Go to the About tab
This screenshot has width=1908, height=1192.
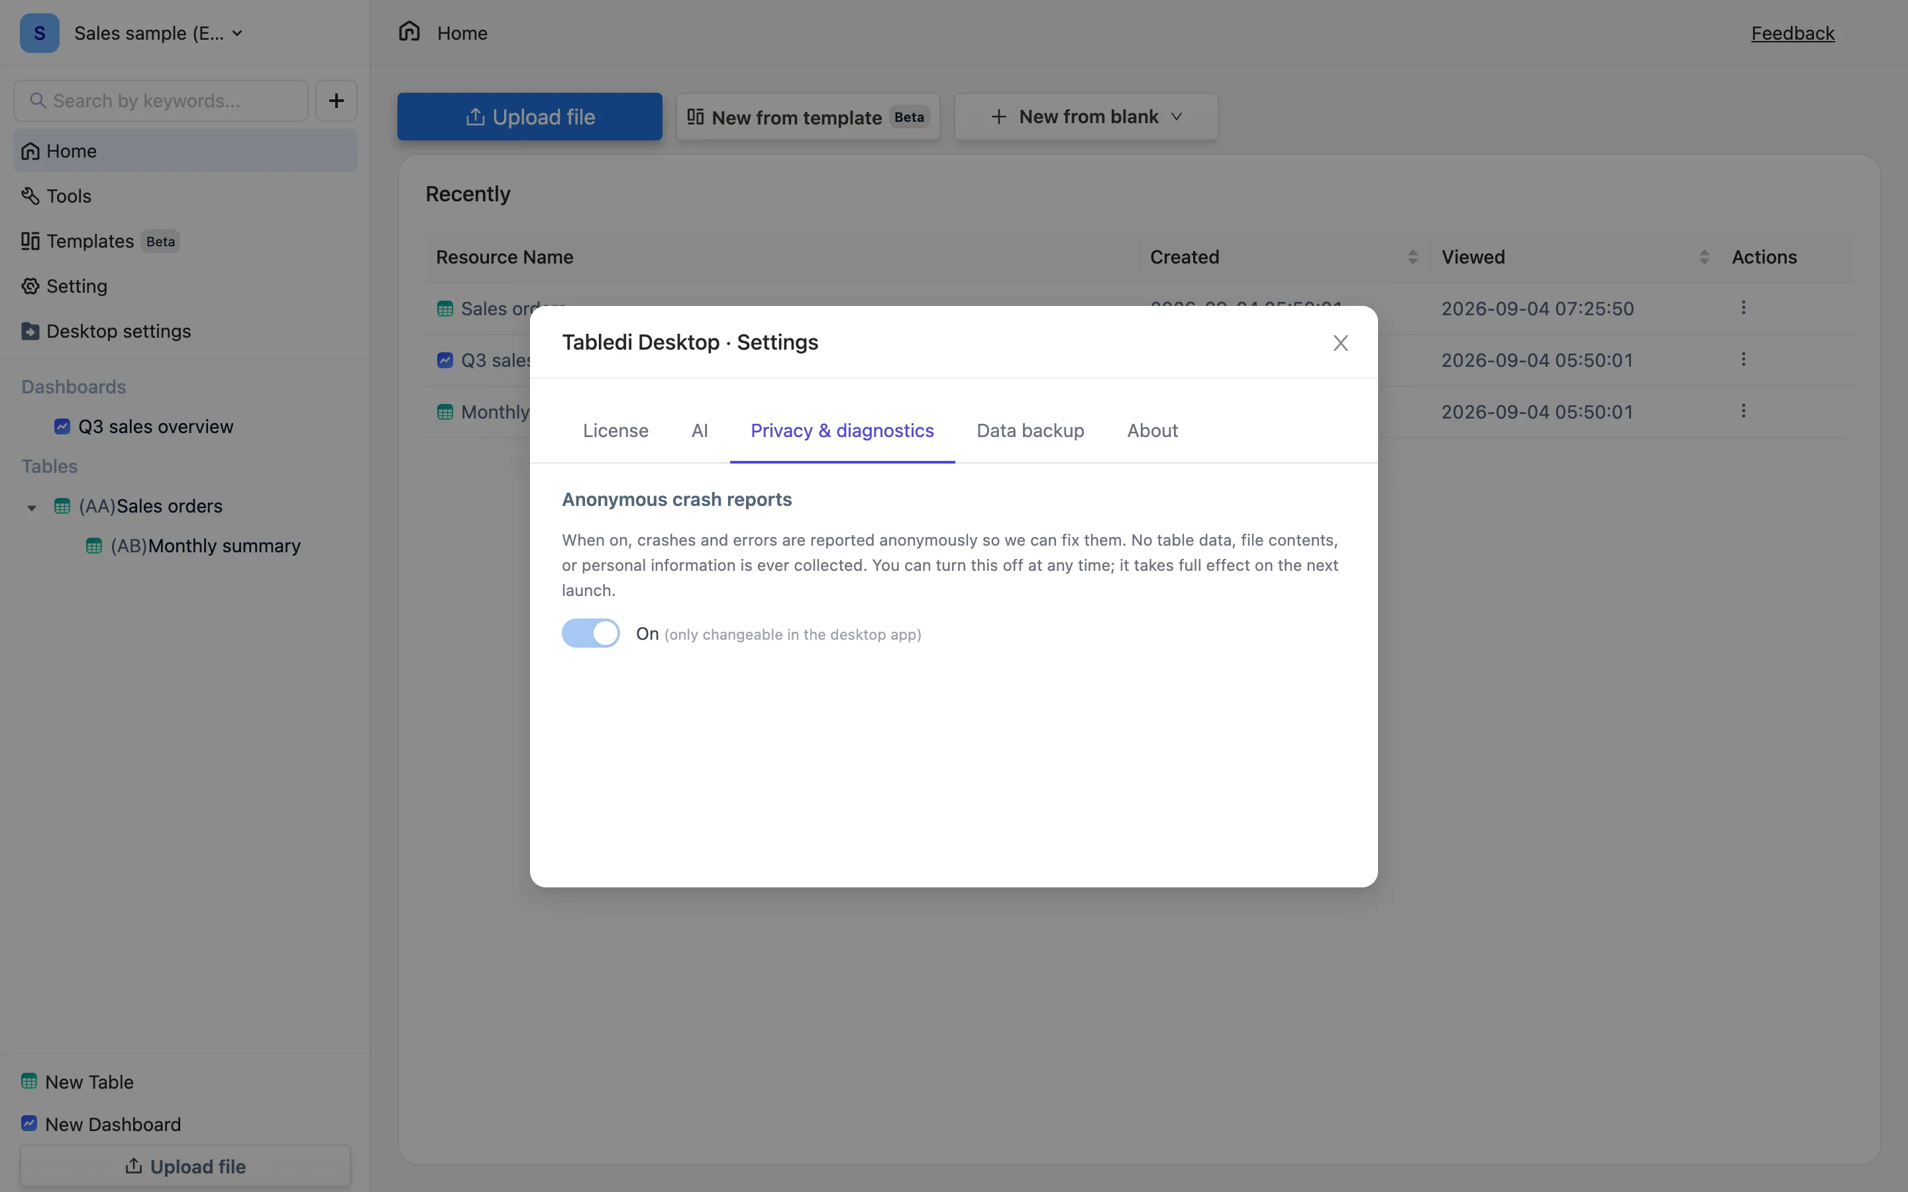(x=1152, y=430)
